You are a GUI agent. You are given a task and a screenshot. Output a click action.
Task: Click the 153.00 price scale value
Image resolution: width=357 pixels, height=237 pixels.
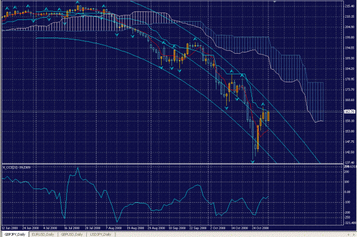[350, 131]
